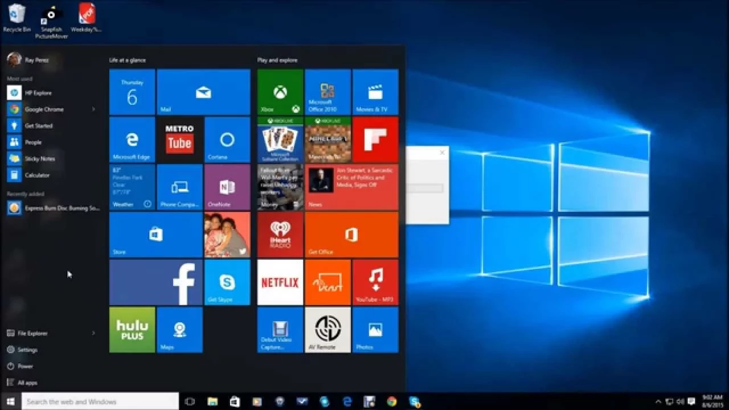The width and height of the screenshot is (729, 410).
Task: Launch Chrome from the taskbar
Action: 392,401
